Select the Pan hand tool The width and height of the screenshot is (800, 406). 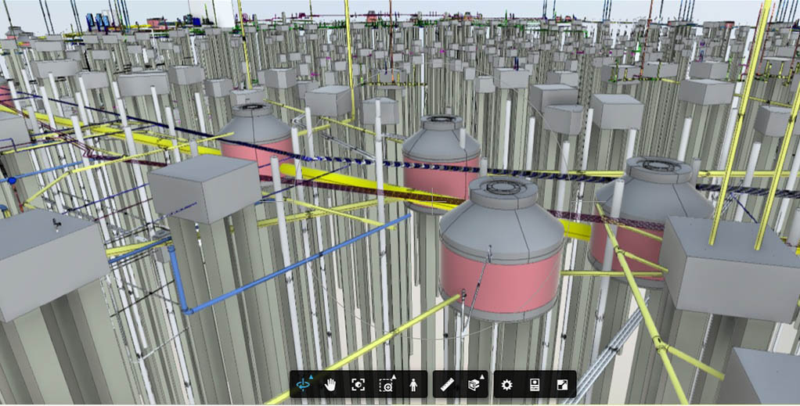click(x=330, y=384)
